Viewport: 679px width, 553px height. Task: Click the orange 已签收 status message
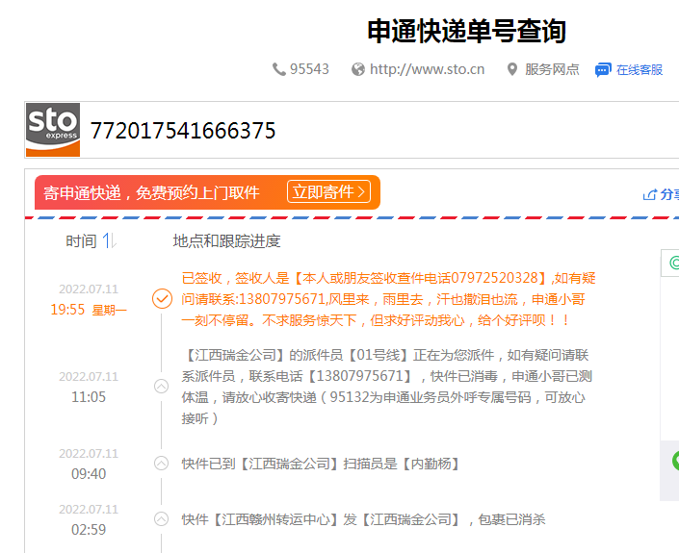tap(388, 299)
